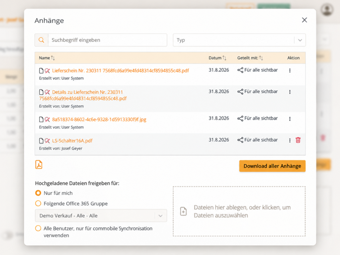Click the file upload icon in the drop zone
340x255 pixels.
[x=183, y=211]
